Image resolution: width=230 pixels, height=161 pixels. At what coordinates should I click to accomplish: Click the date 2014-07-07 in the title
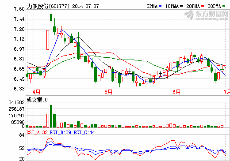tap(85, 6)
